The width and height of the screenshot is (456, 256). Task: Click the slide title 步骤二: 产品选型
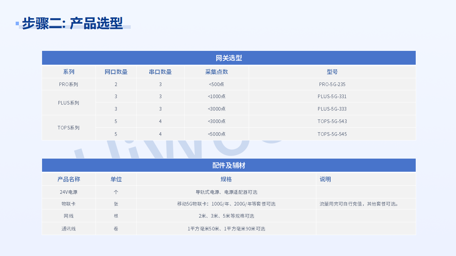72,23
